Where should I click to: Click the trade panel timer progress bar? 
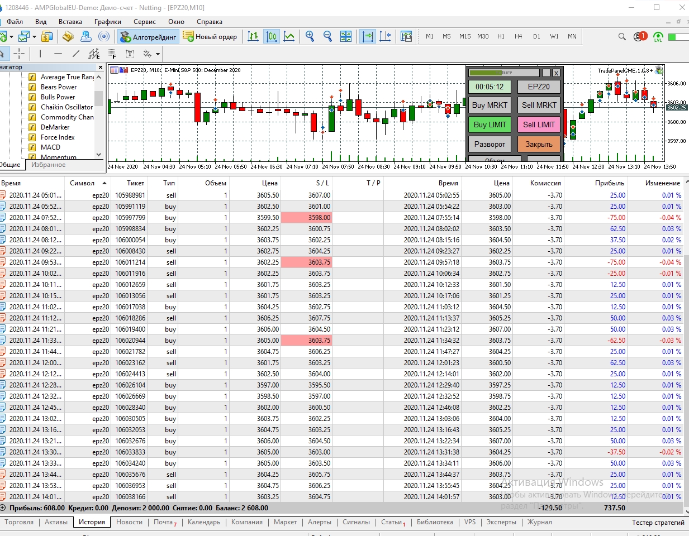pyautogui.click(x=504, y=73)
